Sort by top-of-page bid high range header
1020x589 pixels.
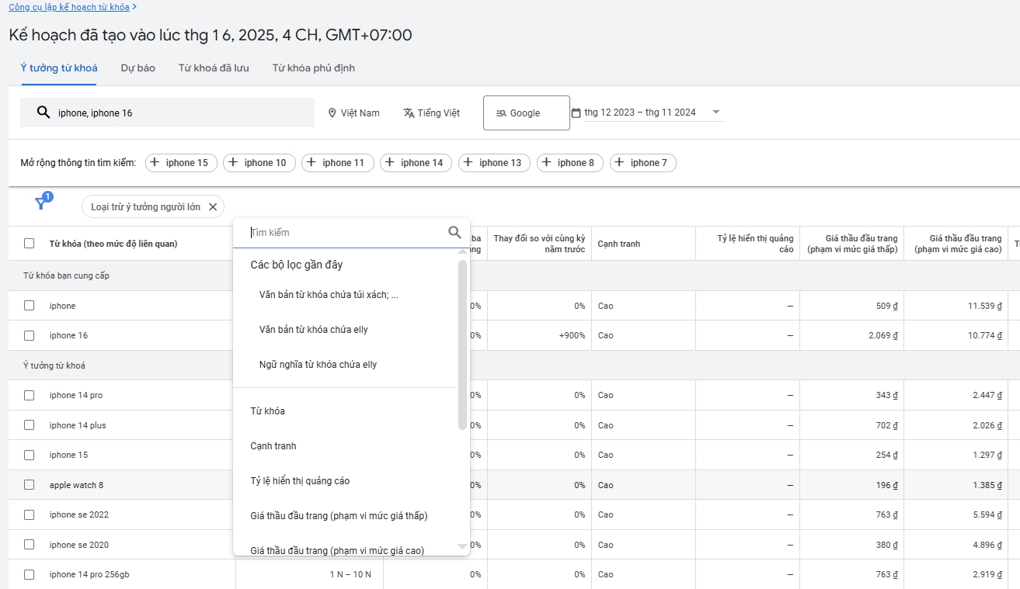[x=958, y=244]
